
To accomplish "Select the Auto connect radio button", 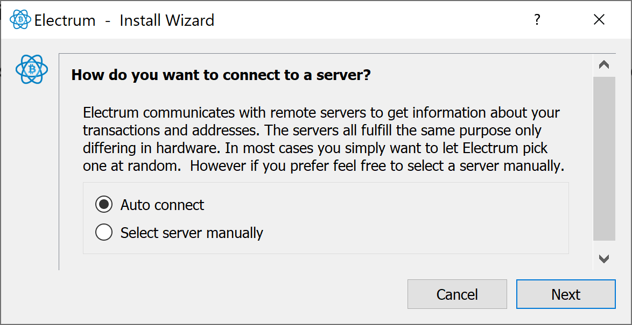I will click(104, 205).
